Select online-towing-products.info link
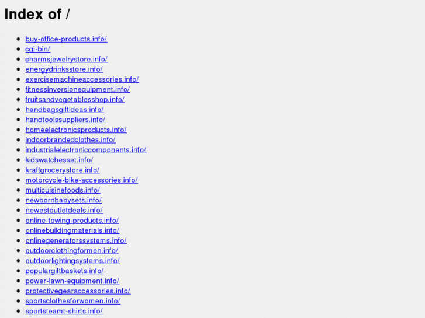Screen dimensions: 425x318 pos(72,221)
